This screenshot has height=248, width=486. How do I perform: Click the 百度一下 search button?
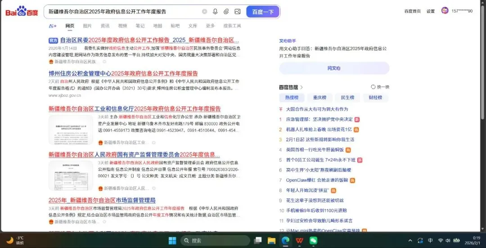(263, 12)
